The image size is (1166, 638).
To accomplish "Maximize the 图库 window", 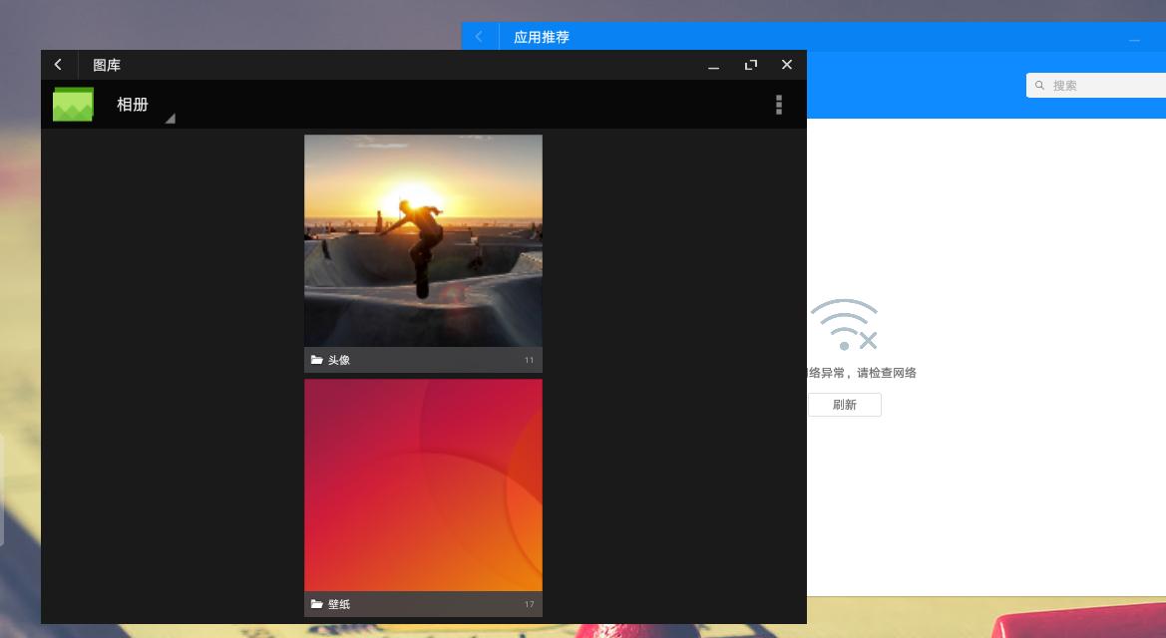I will click(x=751, y=65).
